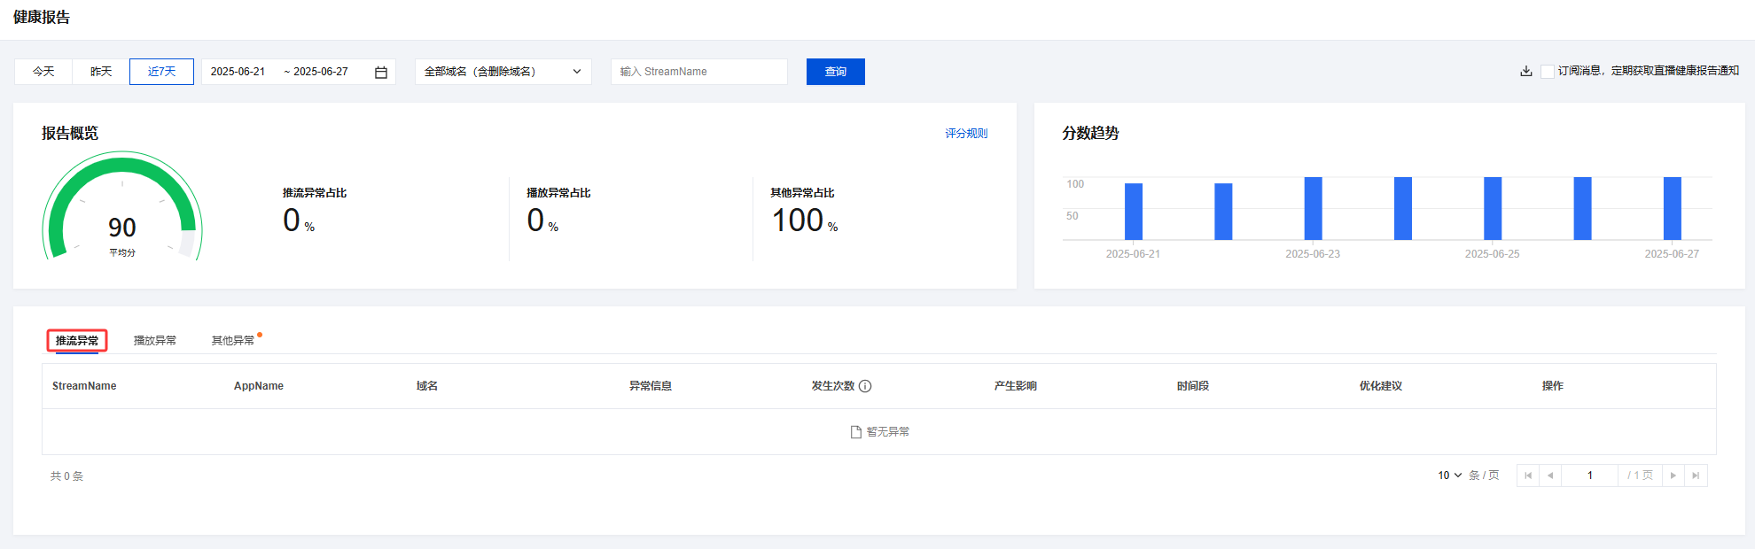The width and height of the screenshot is (1755, 549).
Task: Jump to last page of results
Action: coord(1695,476)
